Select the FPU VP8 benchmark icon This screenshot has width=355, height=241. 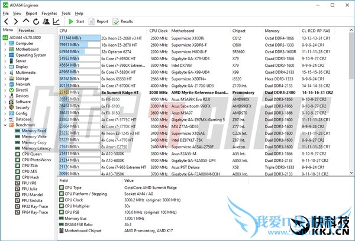tap(17, 183)
